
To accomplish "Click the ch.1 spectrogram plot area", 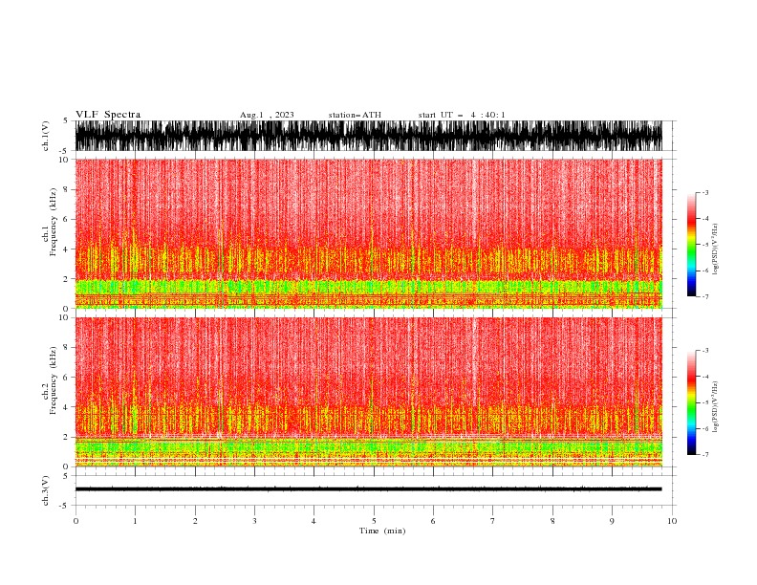I will (369, 233).
